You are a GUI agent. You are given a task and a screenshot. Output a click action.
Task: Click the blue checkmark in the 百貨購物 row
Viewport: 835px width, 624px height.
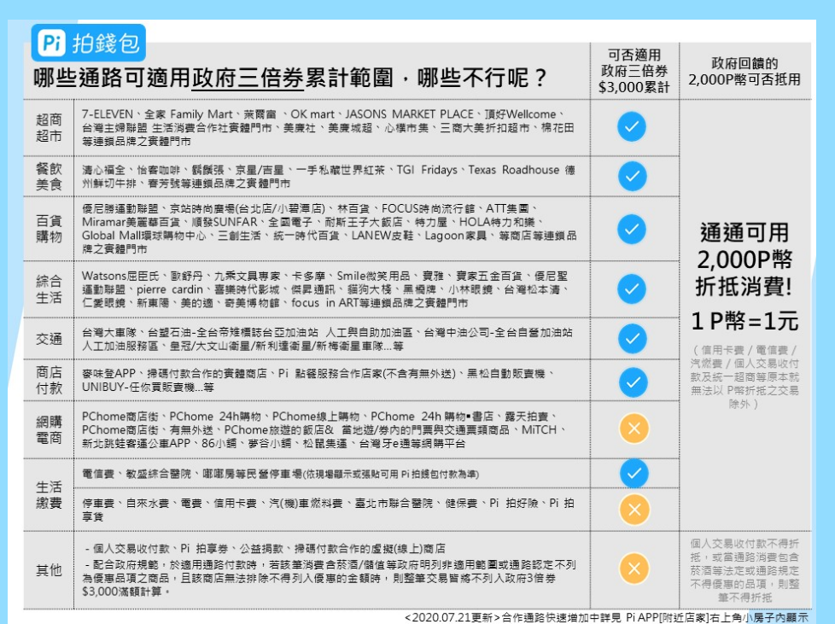pyautogui.click(x=632, y=229)
